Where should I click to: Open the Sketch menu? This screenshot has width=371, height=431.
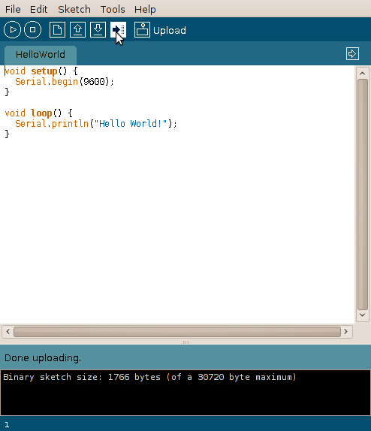click(74, 9)
